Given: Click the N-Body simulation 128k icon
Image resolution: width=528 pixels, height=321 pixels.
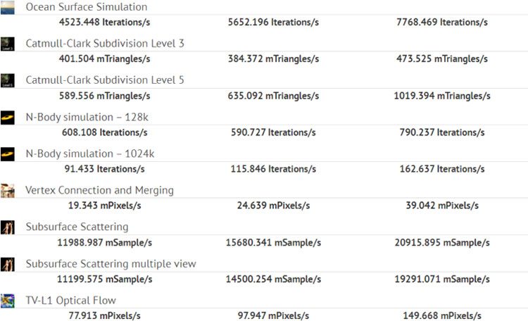Looking at the screenshot, I should click(x=8, y=117).
